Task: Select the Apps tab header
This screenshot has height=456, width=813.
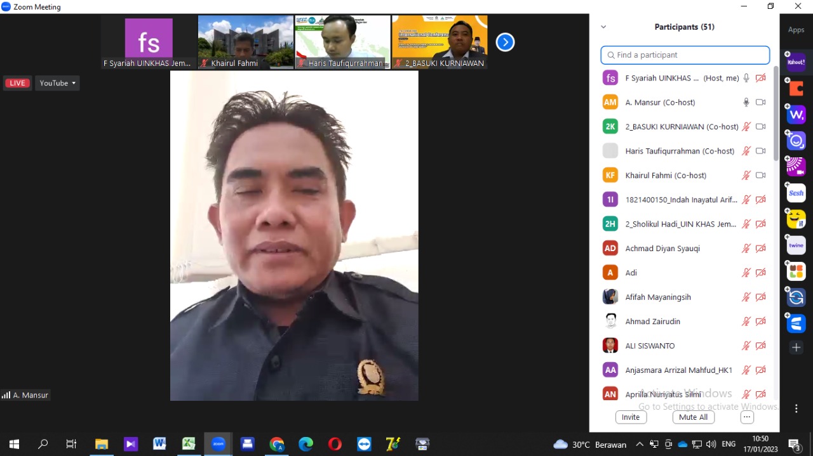Action: (x=796, y=30)
